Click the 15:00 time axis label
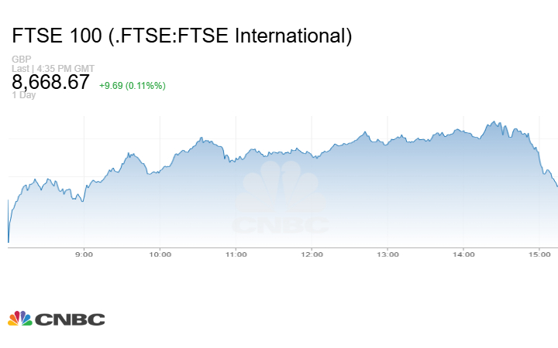Screen dimensions: 558x348 pos(539,254)
